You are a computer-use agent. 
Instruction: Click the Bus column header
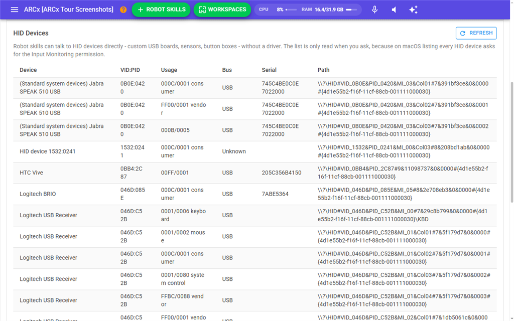[x=227, y=70]
